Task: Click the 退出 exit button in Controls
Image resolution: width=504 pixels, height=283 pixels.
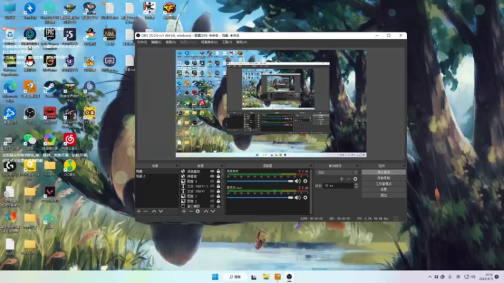Action: [384, 195]
